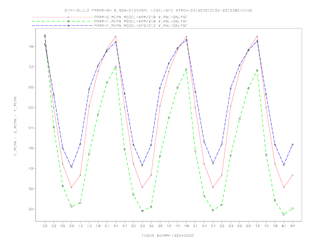Image resolution: width=319 pixels, height=246 pixels.
Task: Click the green dashed legend line sample
Action: pyautogui.click(x=62, y=21)
